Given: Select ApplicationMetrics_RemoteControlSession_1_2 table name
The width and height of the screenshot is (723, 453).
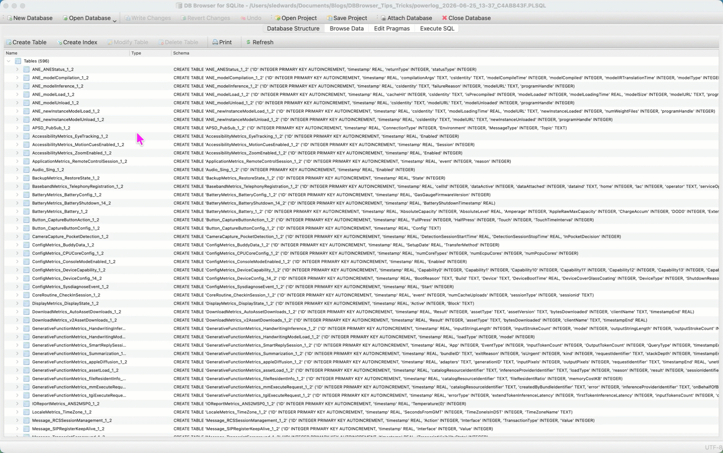Looking at the screenshot, I should tap(79, 161).
